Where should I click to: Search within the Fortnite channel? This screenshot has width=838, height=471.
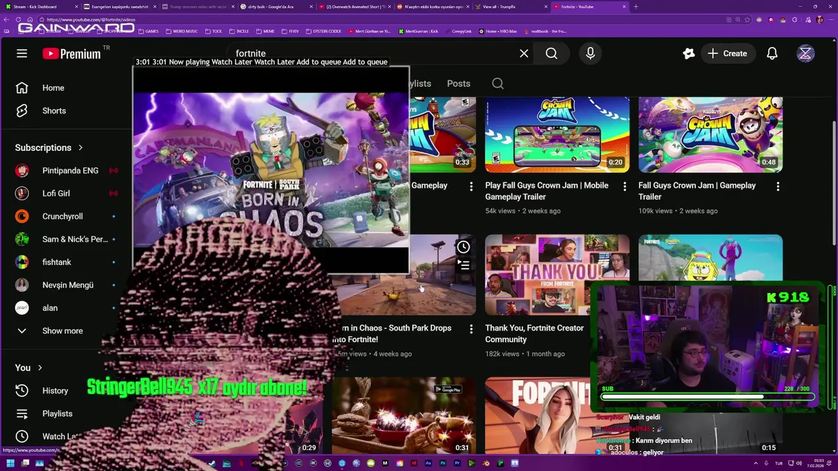pyautogui.click(x=498, y=83)
